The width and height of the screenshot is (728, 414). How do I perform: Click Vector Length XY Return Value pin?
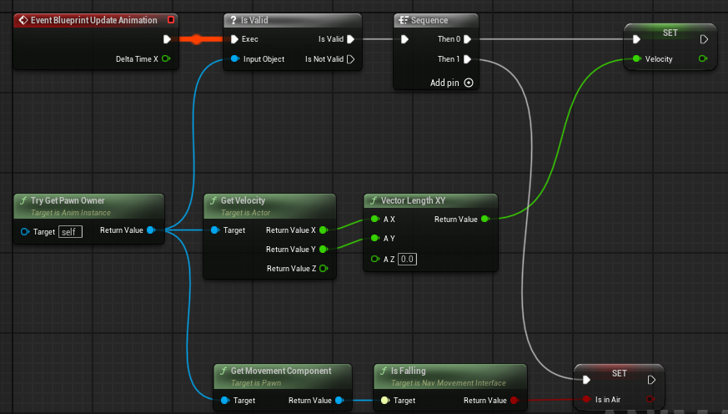(x=485, y=219)
